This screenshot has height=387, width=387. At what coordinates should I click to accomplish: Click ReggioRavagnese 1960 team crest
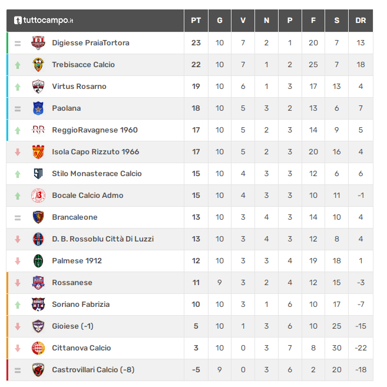[x=38, y=130]
